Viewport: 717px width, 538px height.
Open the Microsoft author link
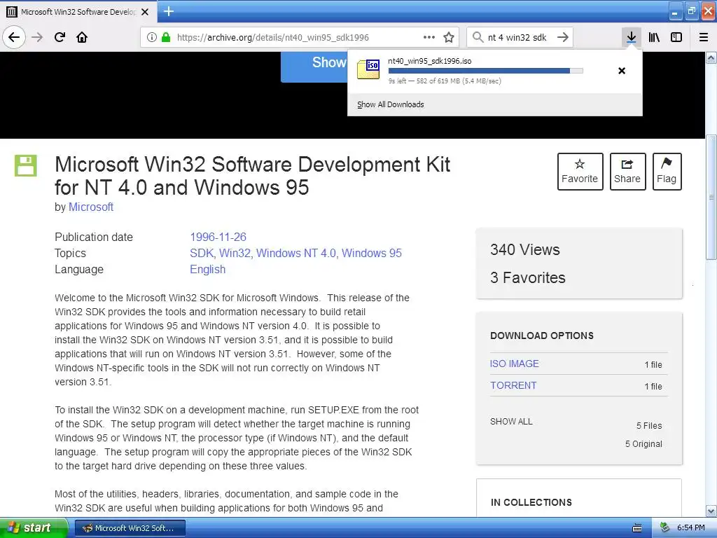91,207
